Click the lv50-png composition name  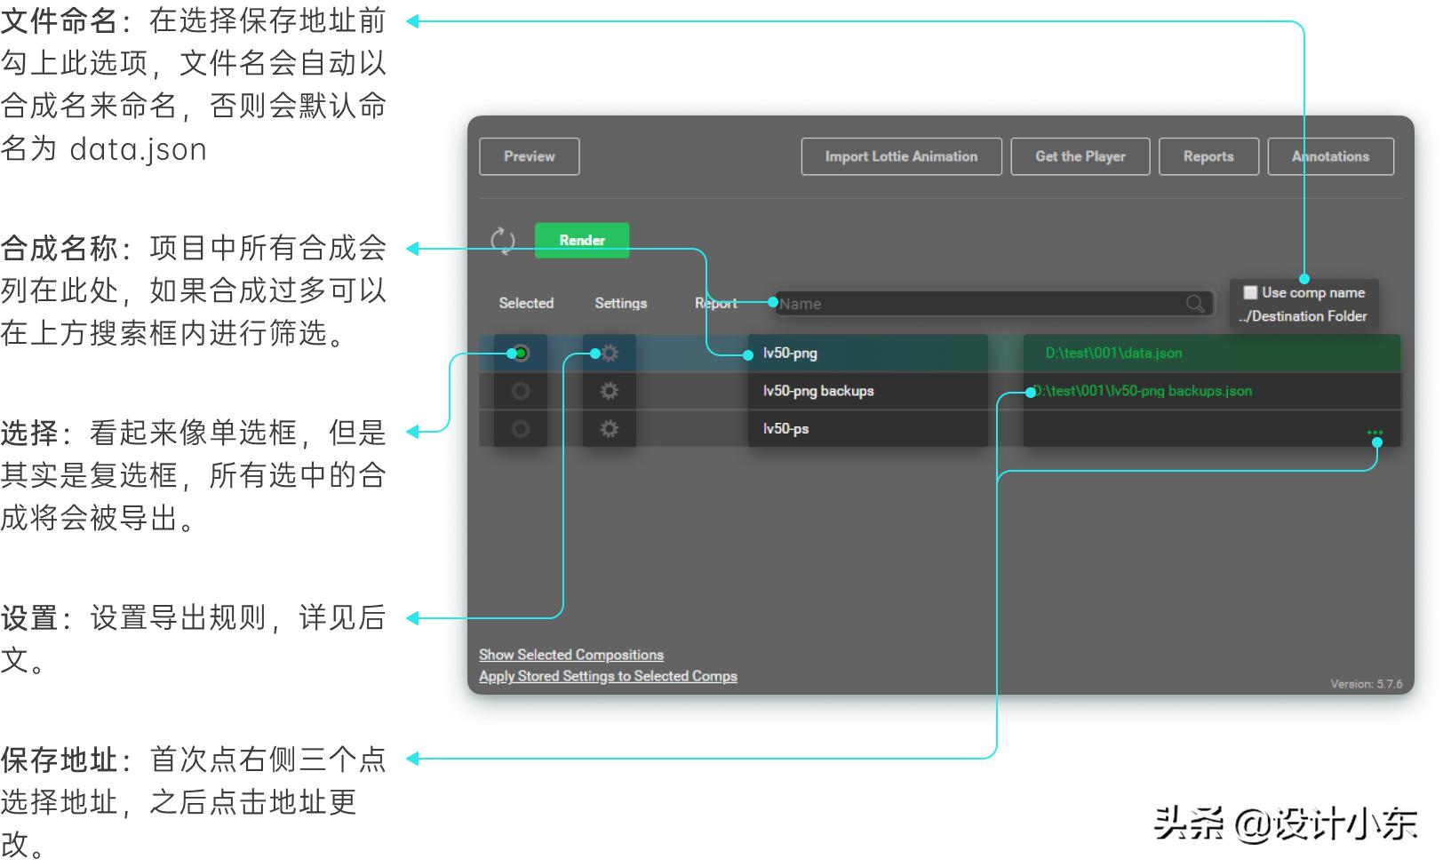pos(790,354)
